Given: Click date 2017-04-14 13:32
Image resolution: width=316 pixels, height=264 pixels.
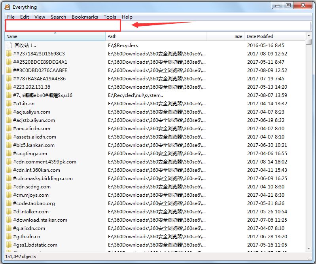Looking at the screenshot, I should click(x=267, y=103).
